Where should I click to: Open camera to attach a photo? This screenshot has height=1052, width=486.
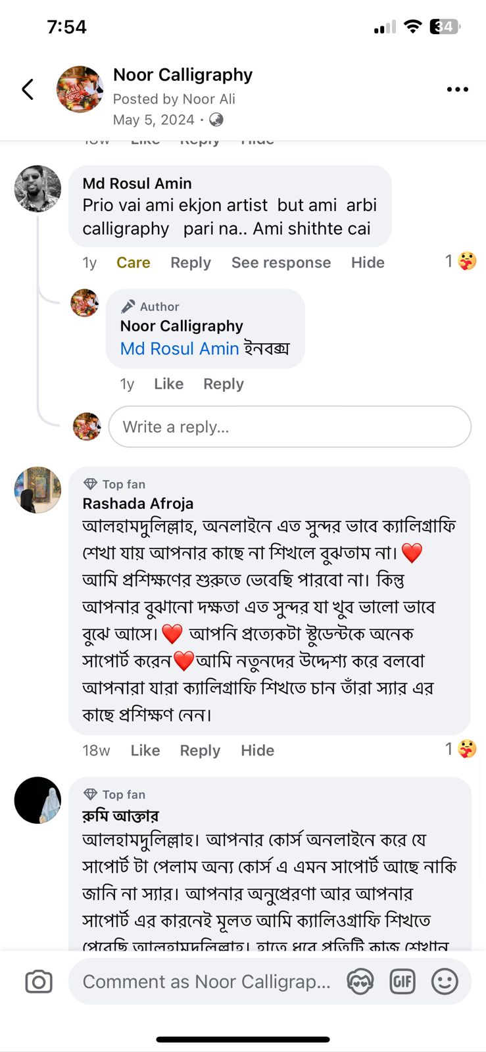(x=39, y=982)
